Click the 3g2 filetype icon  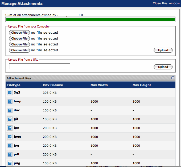click(x=10, y=93)
